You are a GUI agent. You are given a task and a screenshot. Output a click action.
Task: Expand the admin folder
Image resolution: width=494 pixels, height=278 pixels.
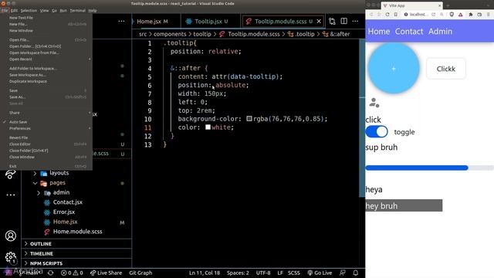39,192
